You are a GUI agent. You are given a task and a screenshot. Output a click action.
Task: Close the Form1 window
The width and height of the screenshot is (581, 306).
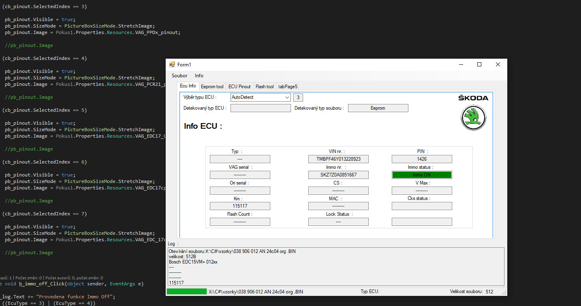(x=498, y=65)
